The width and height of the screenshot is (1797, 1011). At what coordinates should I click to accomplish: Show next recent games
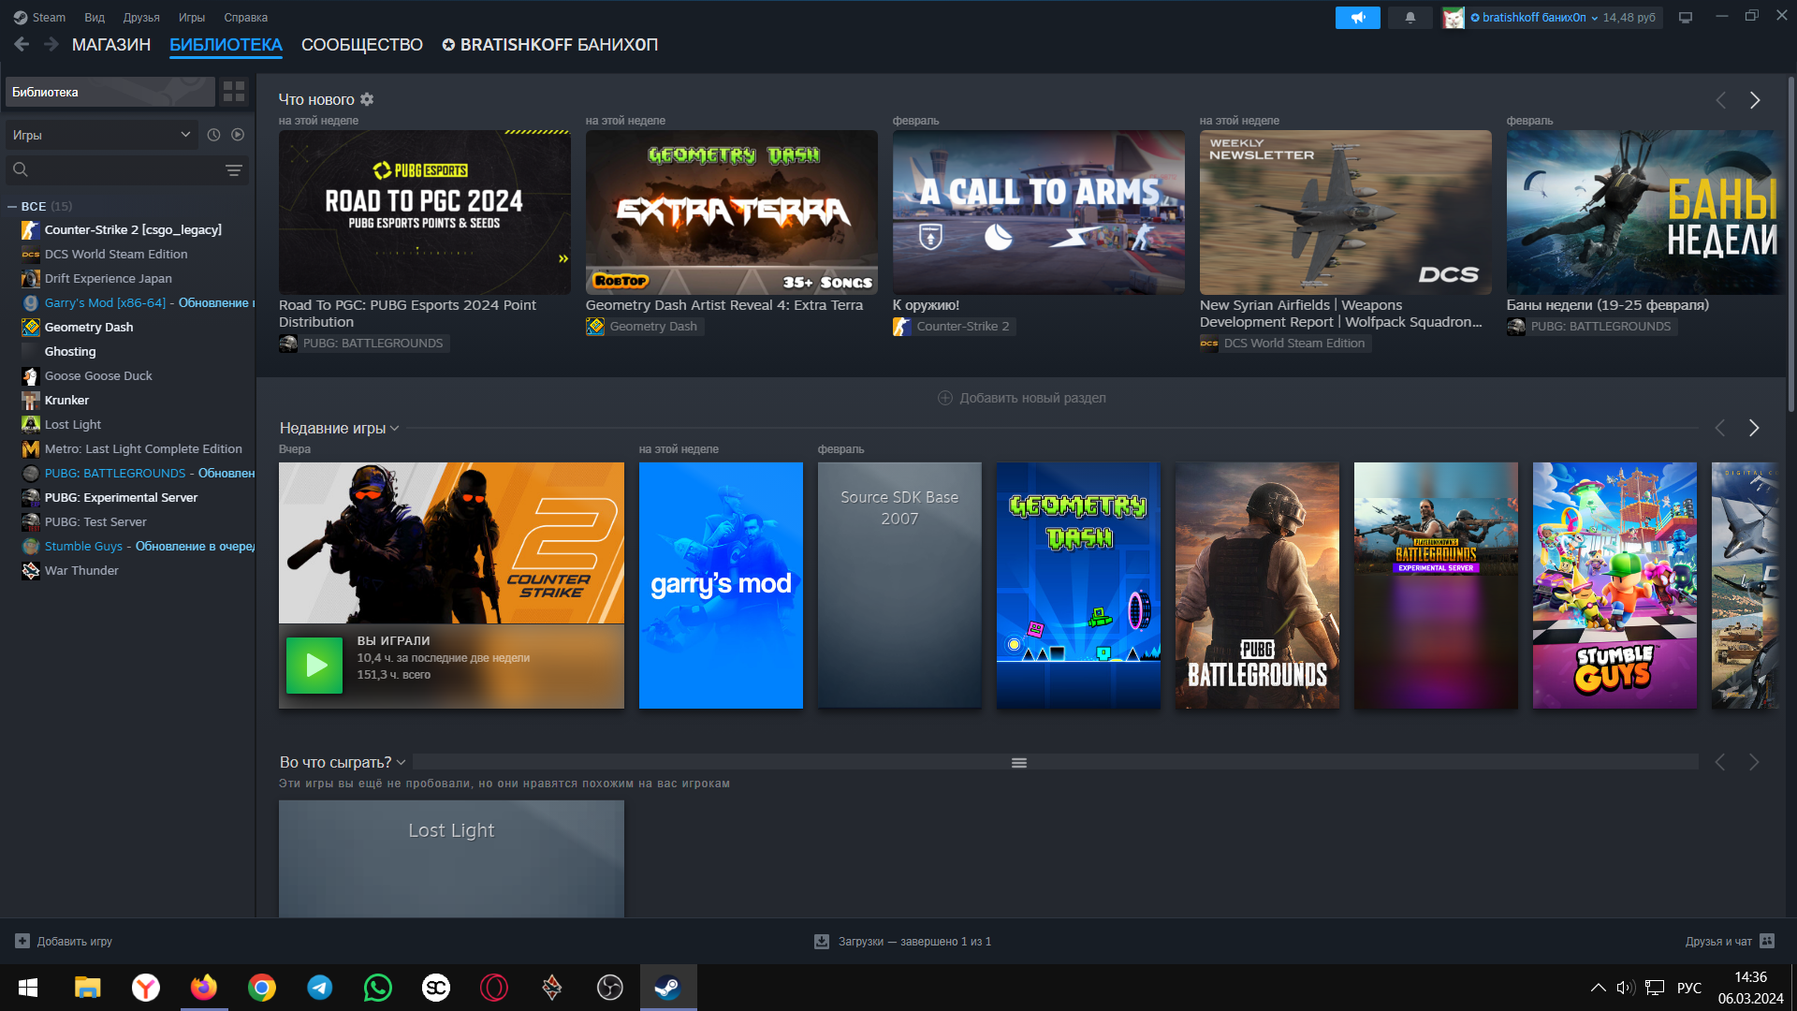pyautogui.click(x=1754, y=428)
